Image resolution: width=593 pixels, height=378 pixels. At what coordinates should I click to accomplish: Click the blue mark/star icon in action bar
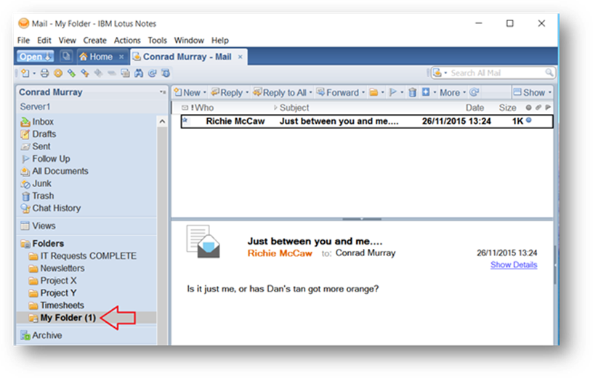point(426,92)
